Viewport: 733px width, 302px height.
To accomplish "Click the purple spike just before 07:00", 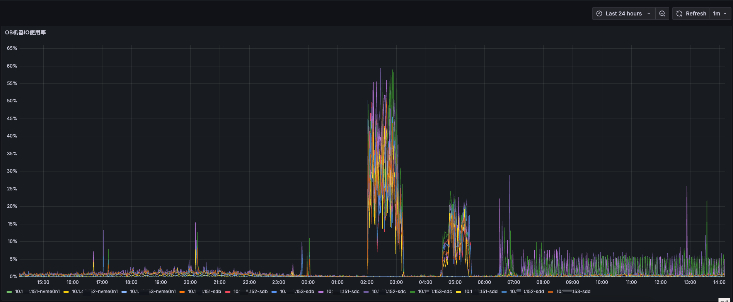I will 509,177.
